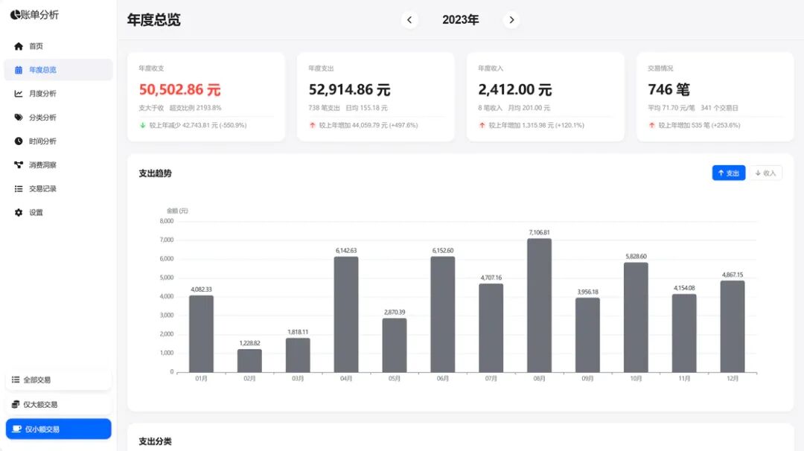804x451 pixels.
Task: Switch the trend chart to 支出
Action: (x=729, y=173)
